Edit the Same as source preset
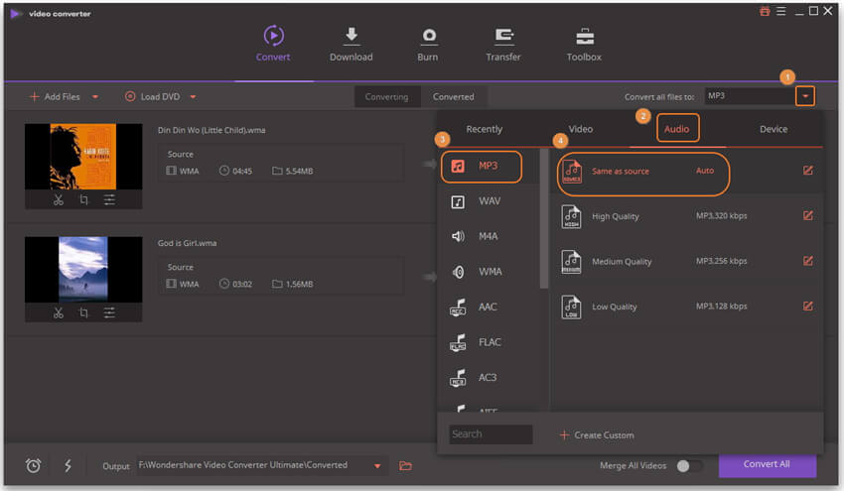 [x=808, y=171]
